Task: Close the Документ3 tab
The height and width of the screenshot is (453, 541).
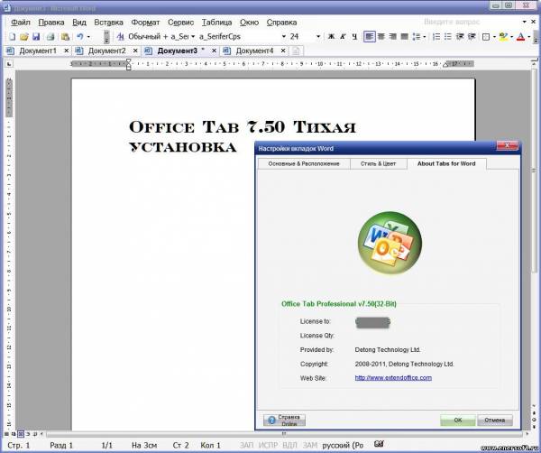Action: (214, 51)
